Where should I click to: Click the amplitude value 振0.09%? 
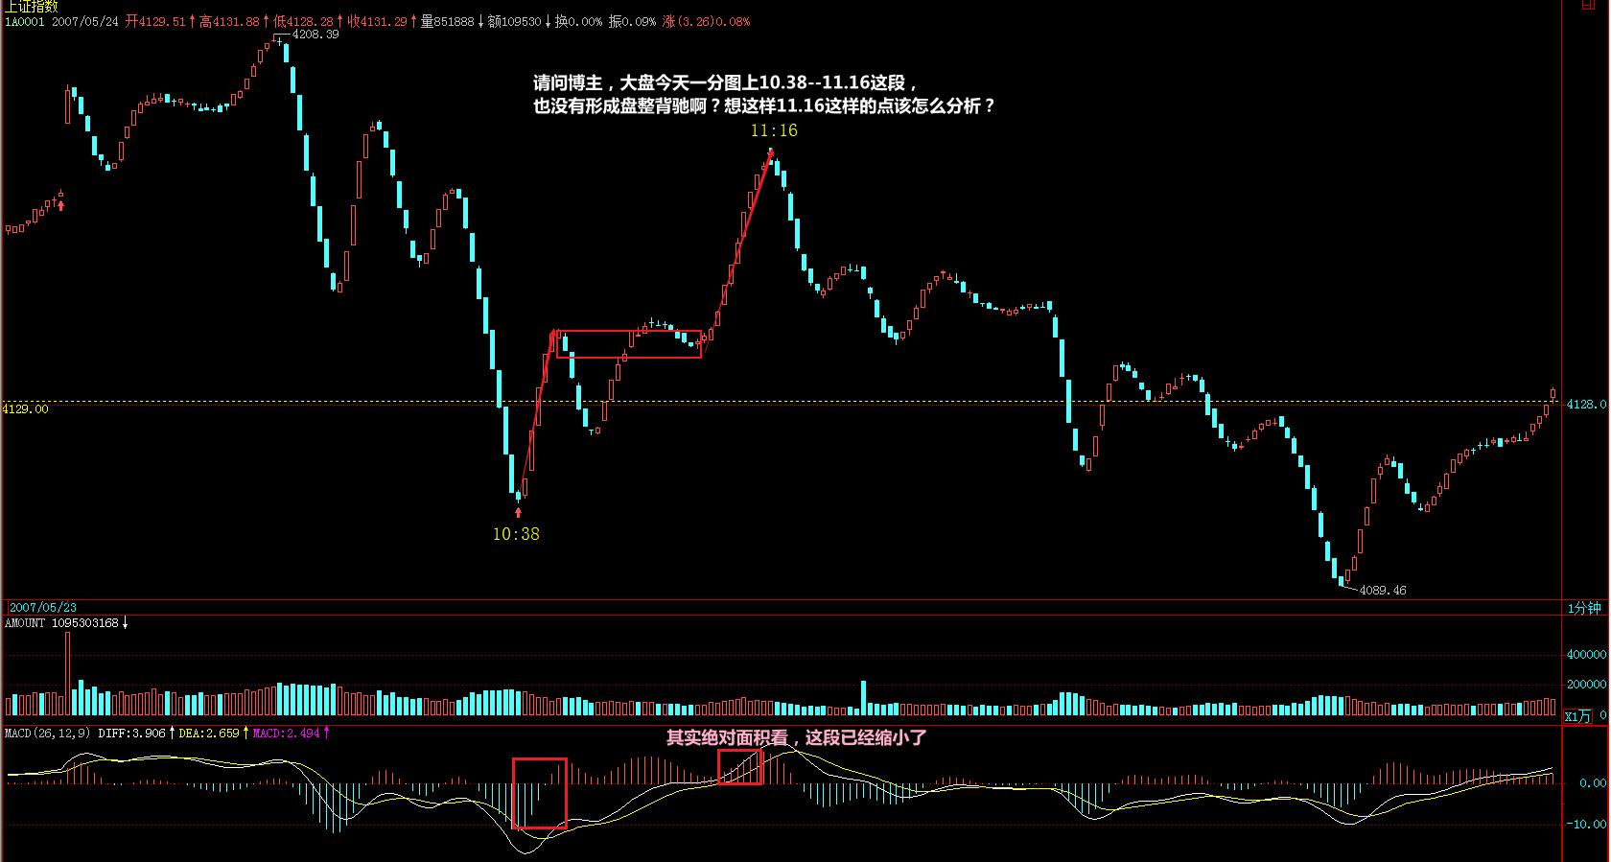pyautogui.click(x=633, y=21)
